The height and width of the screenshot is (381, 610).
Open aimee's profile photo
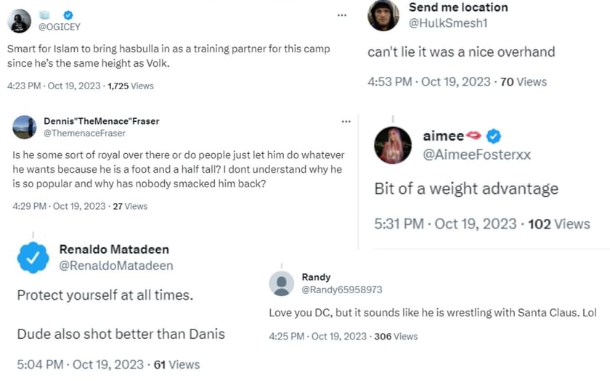coord(393,144)
